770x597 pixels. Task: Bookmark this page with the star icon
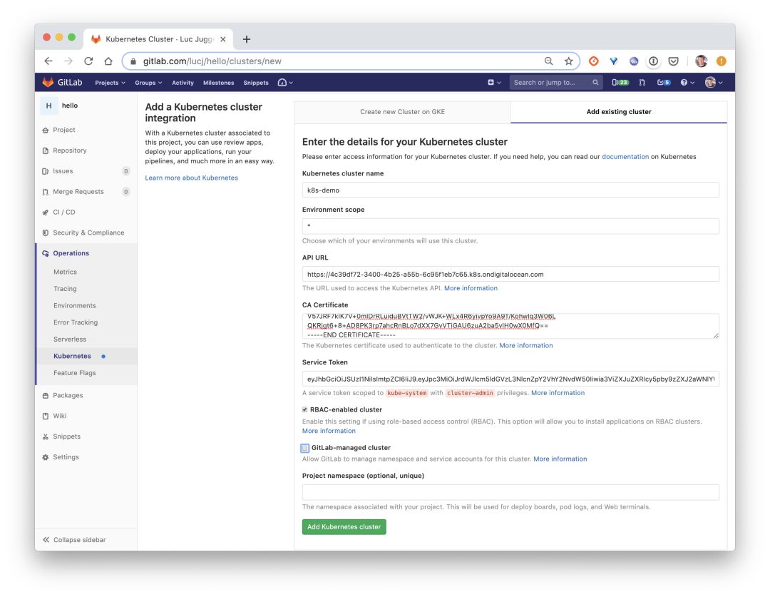point(568,61)
